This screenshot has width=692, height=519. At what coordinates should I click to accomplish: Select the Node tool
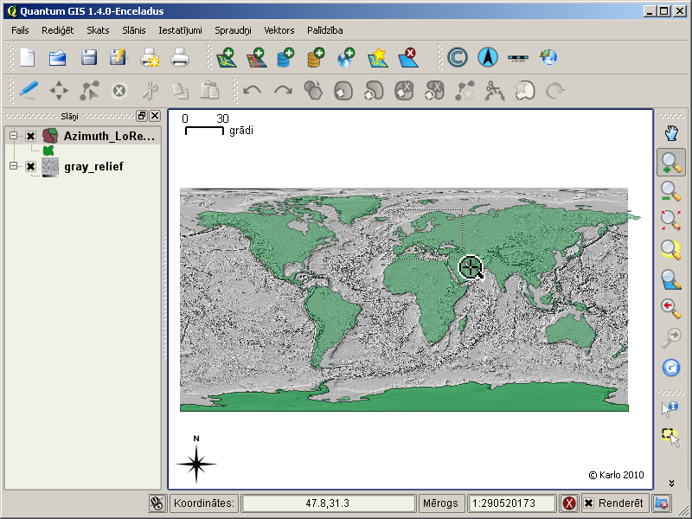point(89,91)
